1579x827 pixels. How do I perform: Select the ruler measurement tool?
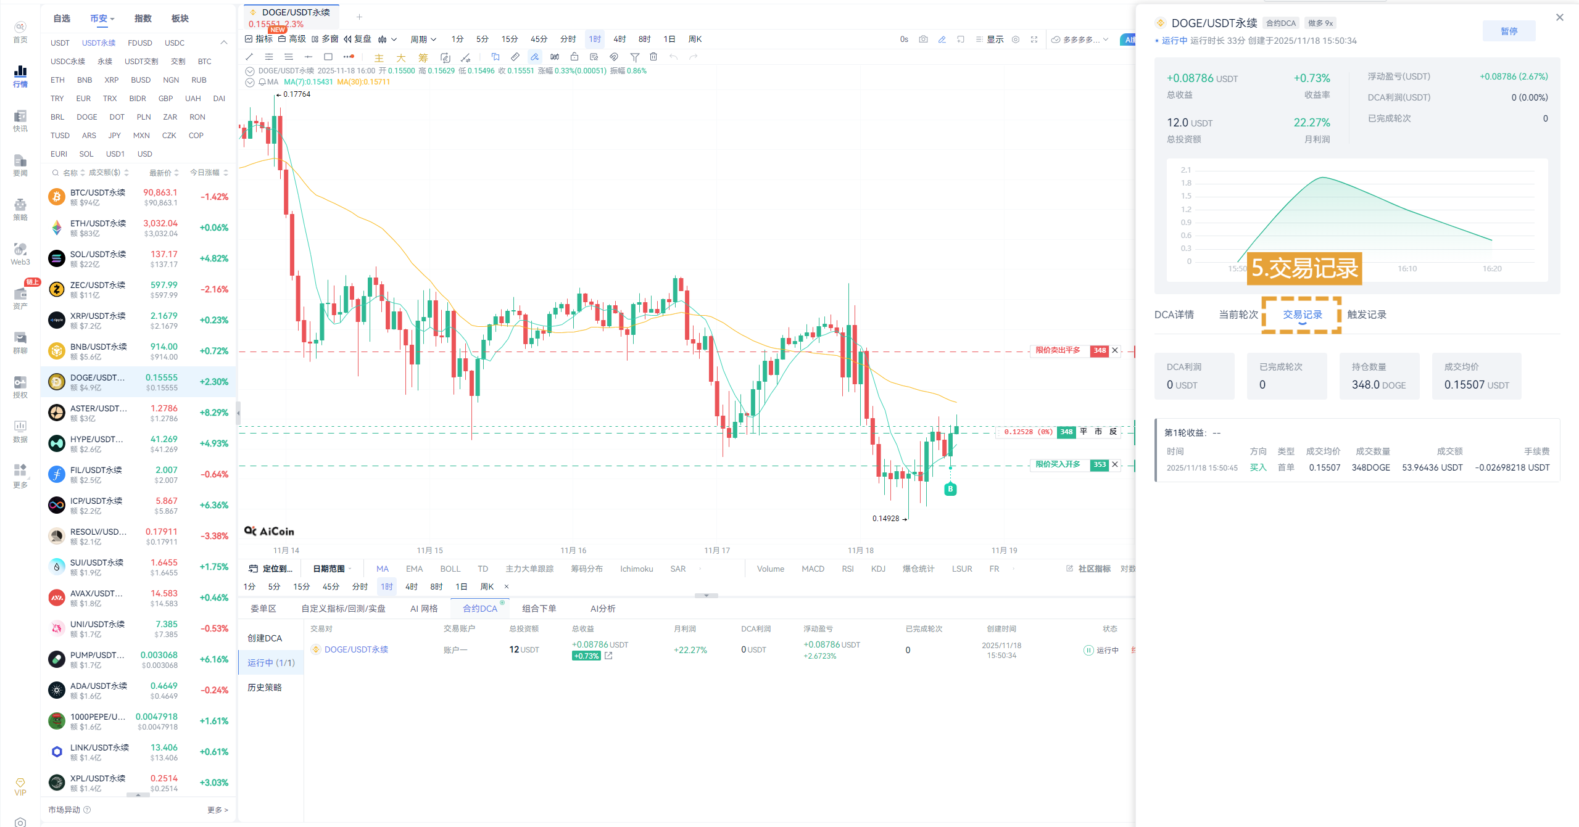[515, 57]
